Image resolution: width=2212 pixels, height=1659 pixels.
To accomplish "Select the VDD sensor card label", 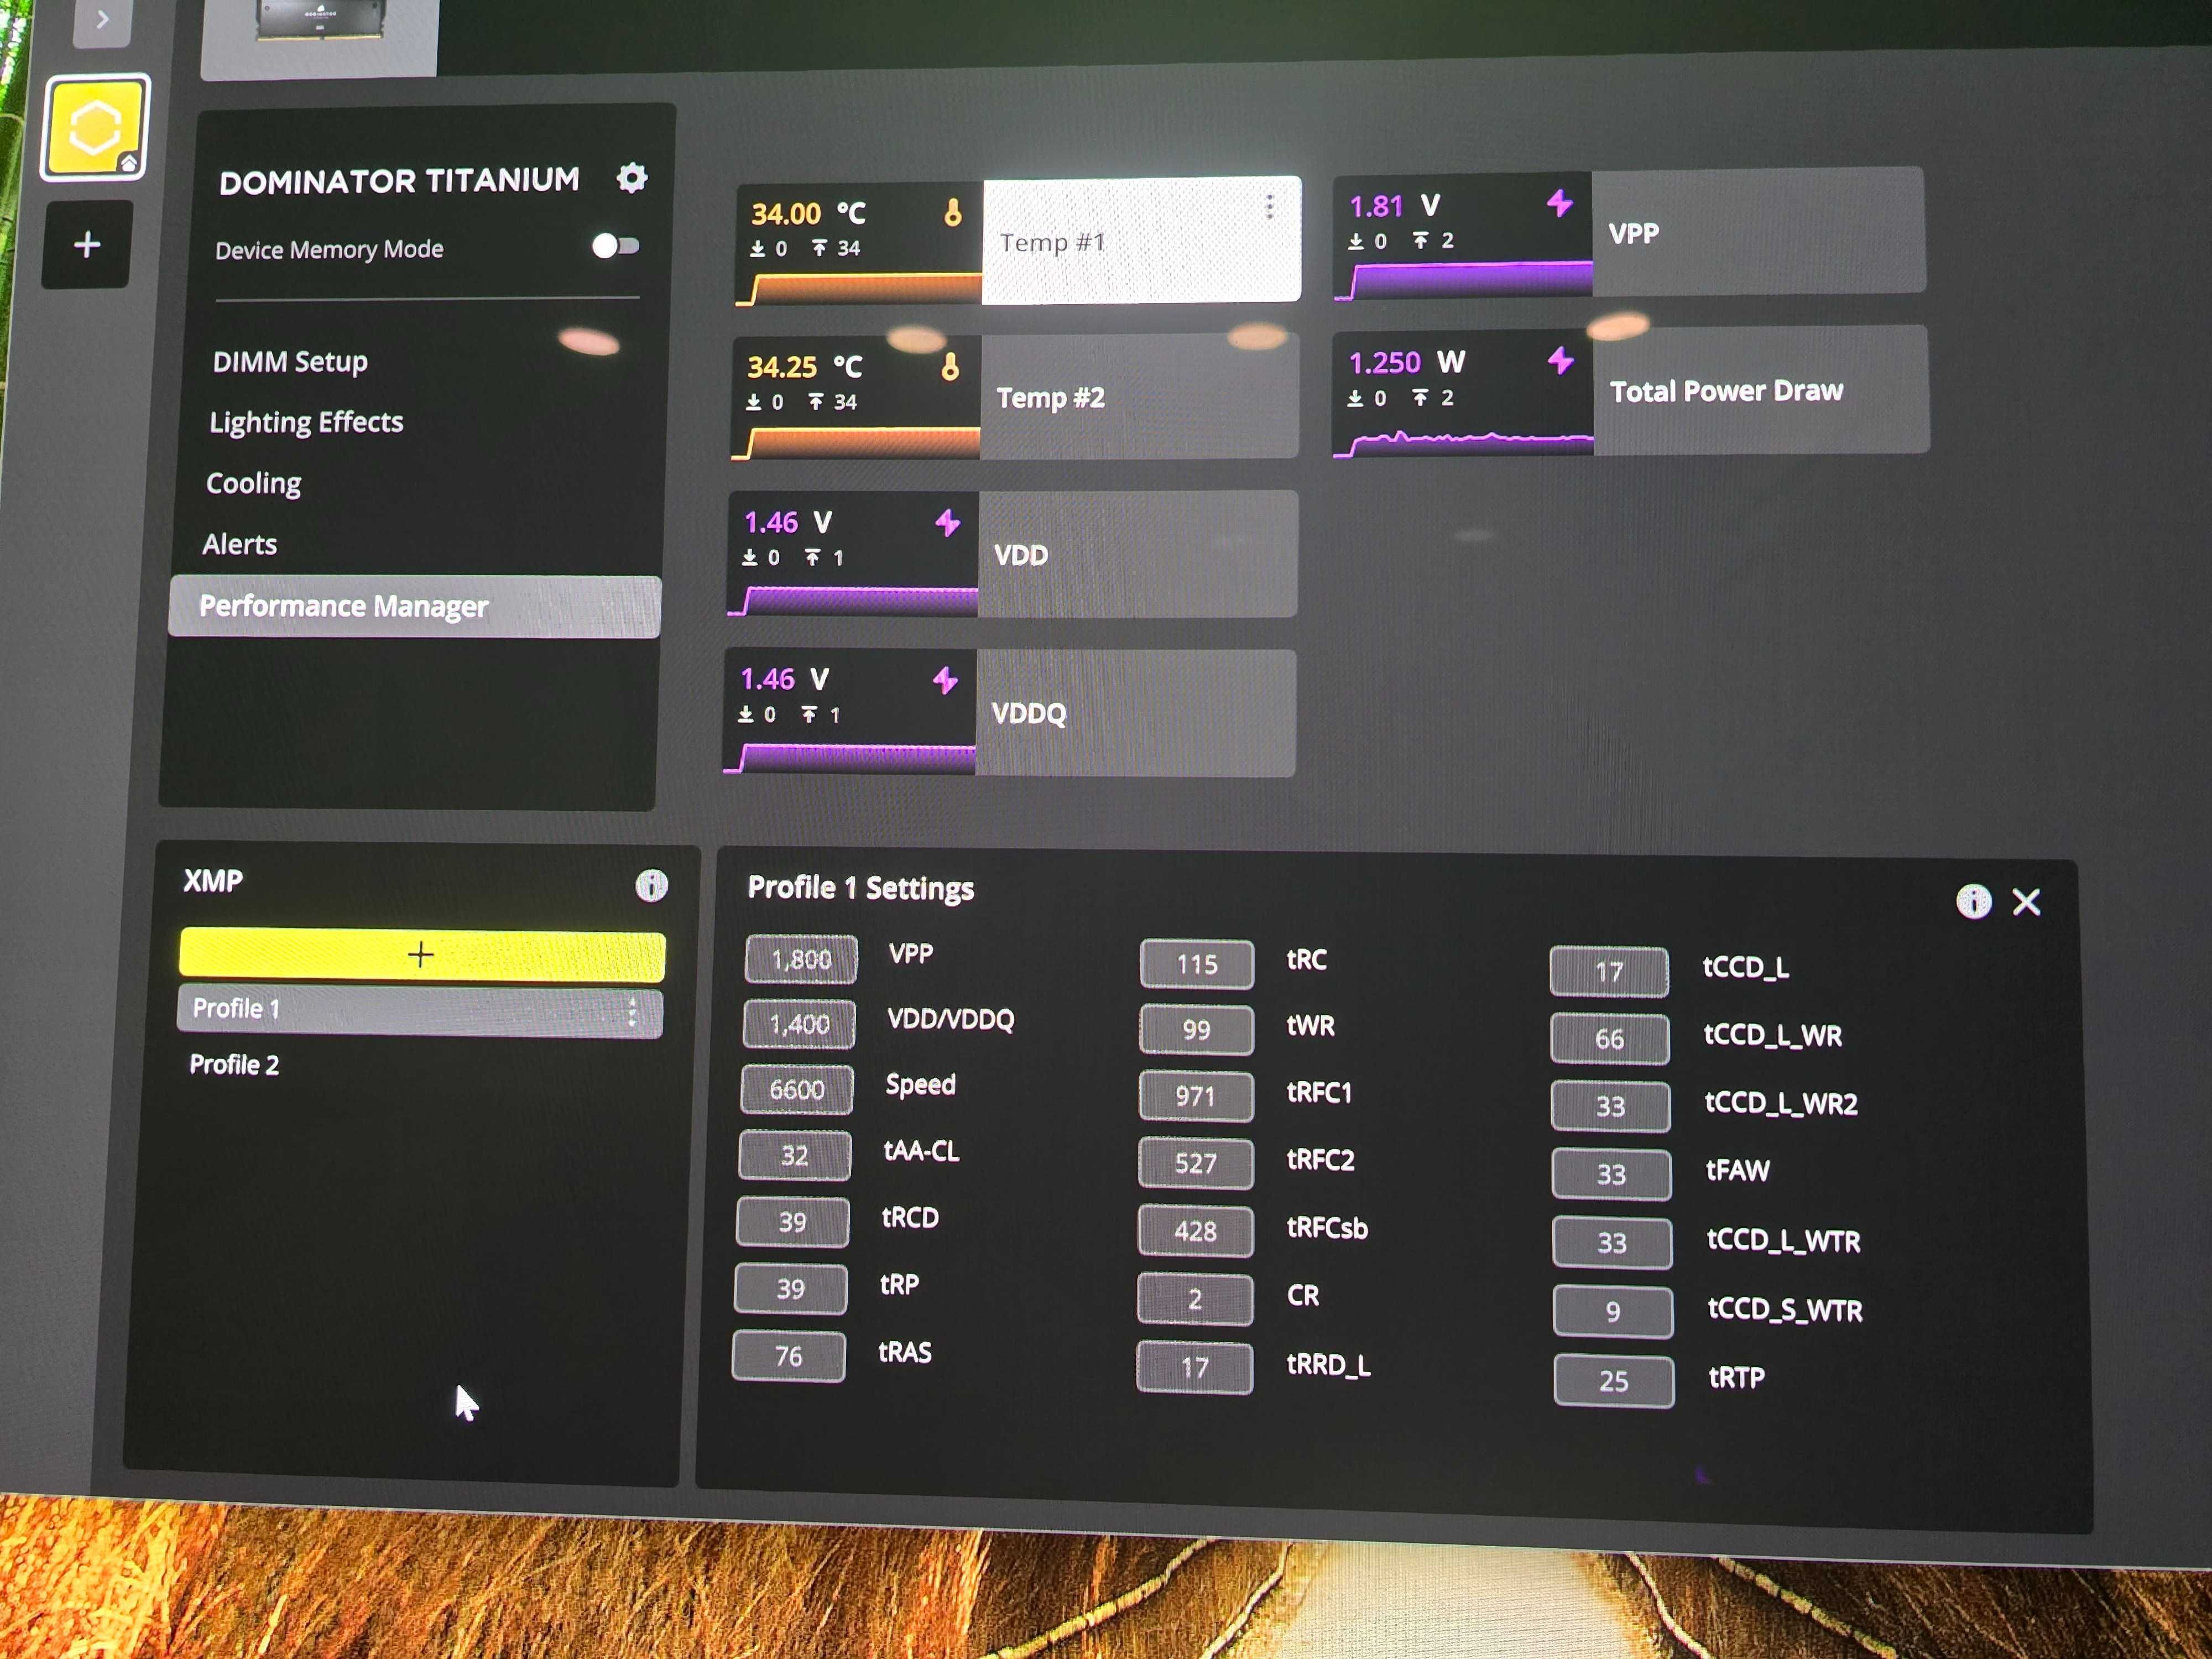I will tap(1021, 555).
